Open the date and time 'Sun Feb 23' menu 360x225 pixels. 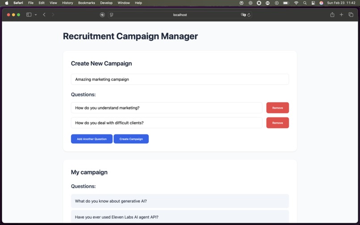341,3
